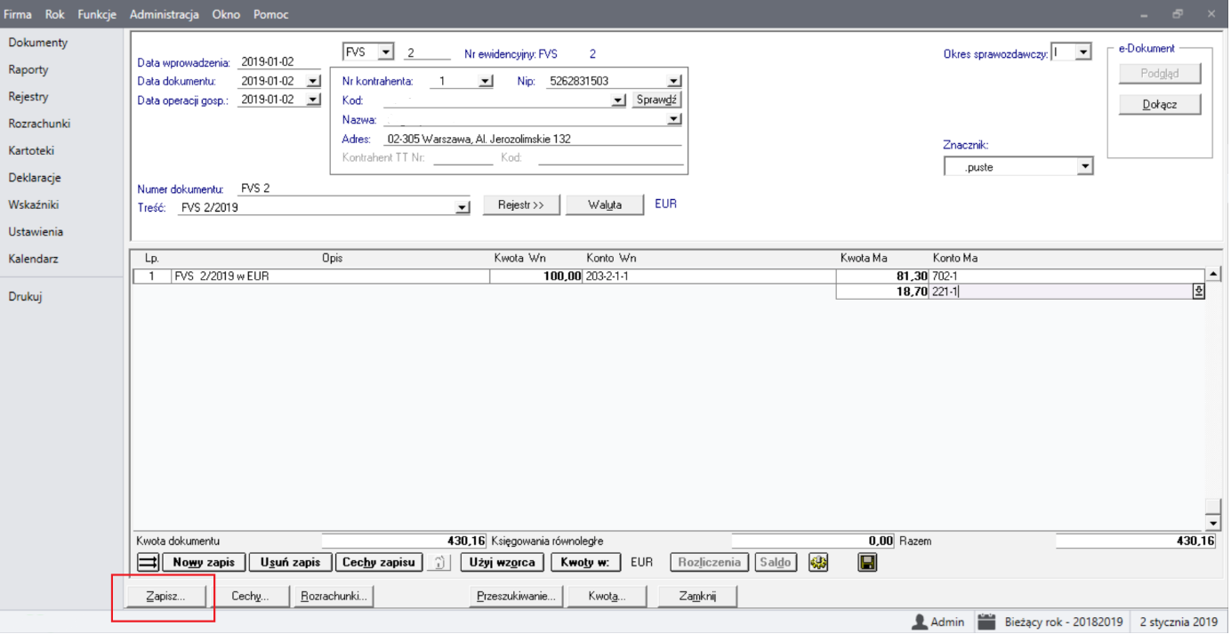Click the Rejestr >> button
1231x634 pixels.
(522, 205)
